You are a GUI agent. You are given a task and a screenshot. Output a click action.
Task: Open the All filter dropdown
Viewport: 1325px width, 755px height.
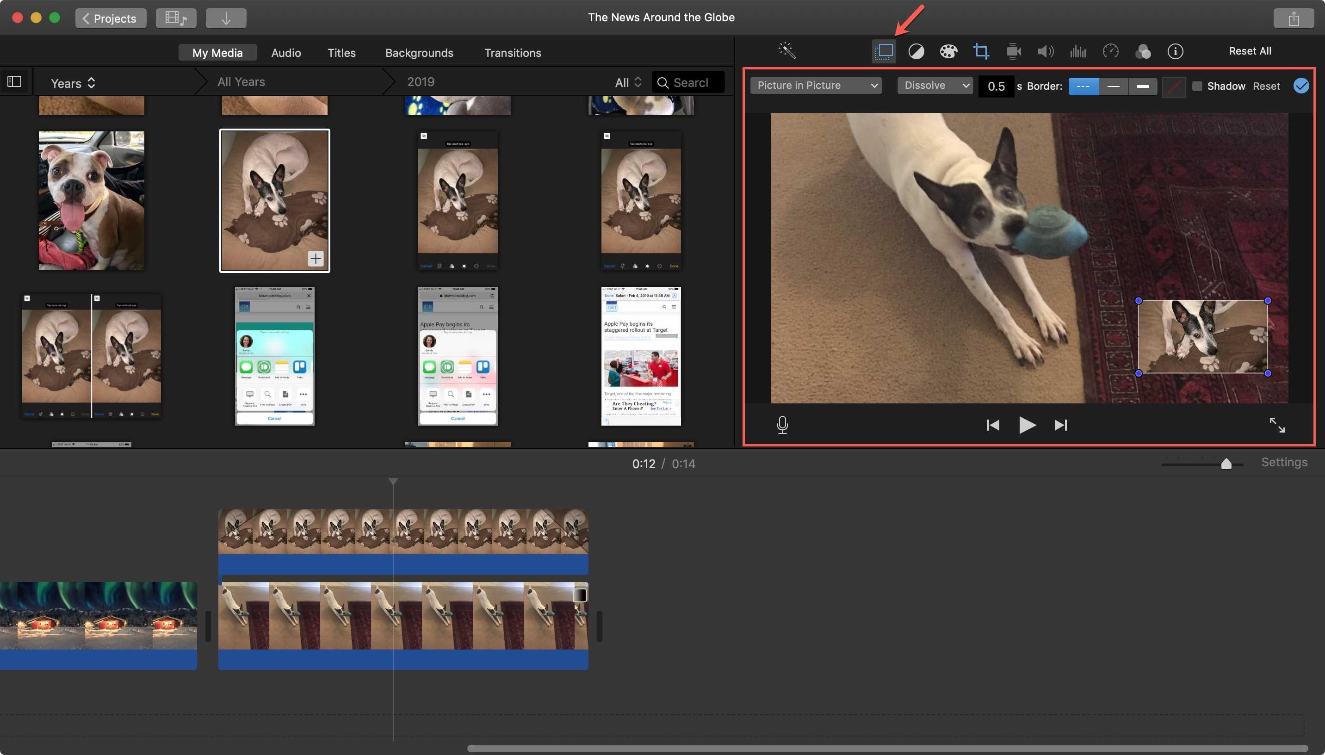click(628, 82)
